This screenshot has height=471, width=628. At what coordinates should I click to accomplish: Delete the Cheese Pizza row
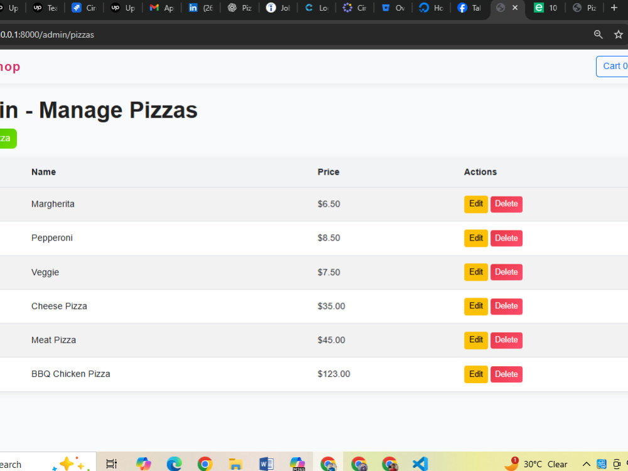[x=506, y=306]
